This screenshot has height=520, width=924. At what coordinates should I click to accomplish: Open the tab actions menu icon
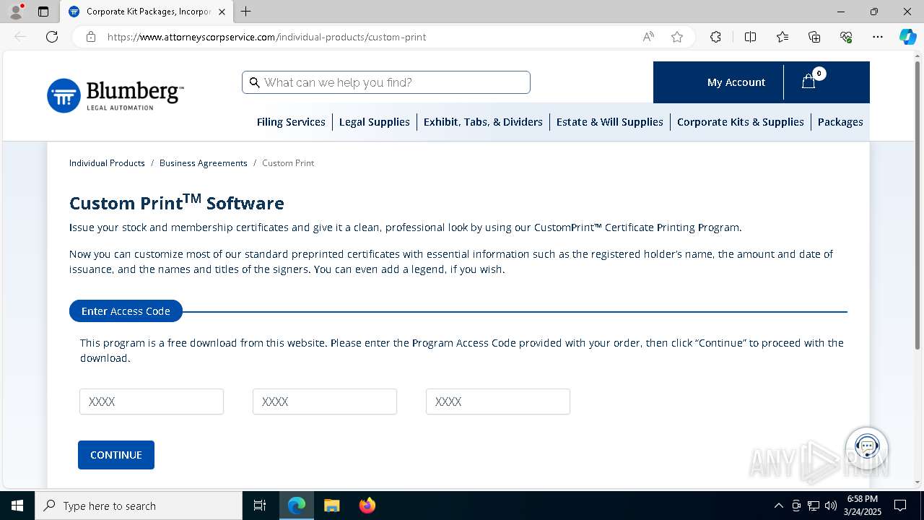[x=43, y=12]
